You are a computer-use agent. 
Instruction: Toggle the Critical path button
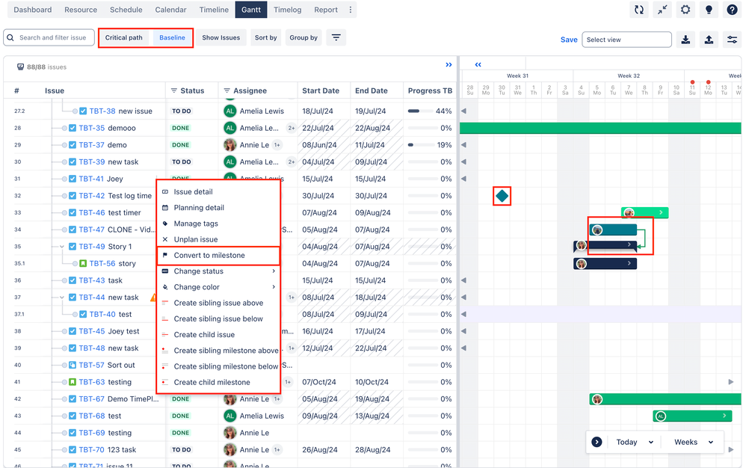coord(123,37)
